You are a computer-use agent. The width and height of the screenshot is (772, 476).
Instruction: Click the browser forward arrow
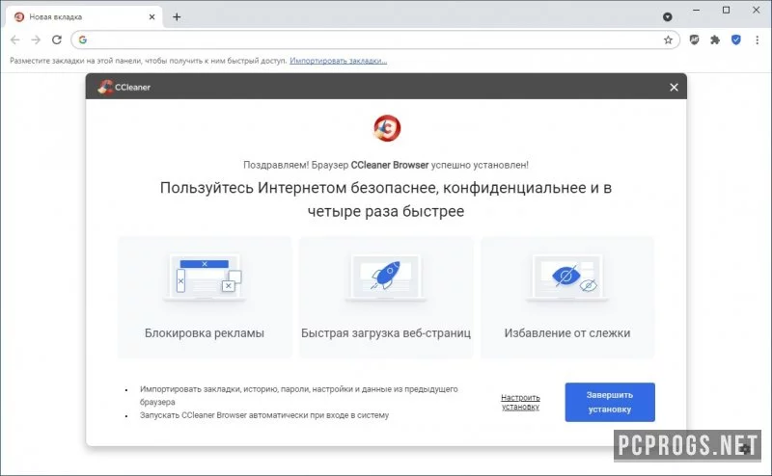point(36,40)
